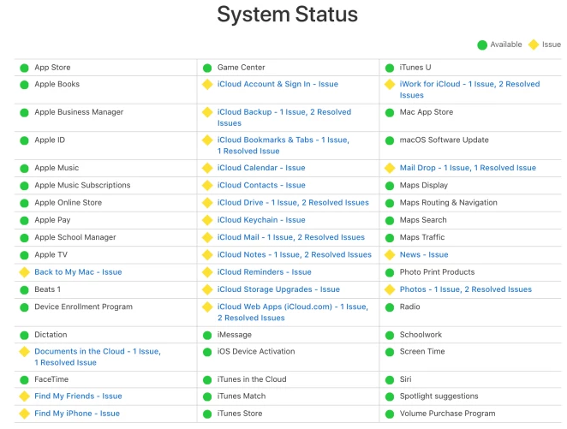Select the iOS Device Activation text
Screen dimensions: 567x429
(256, 352)
